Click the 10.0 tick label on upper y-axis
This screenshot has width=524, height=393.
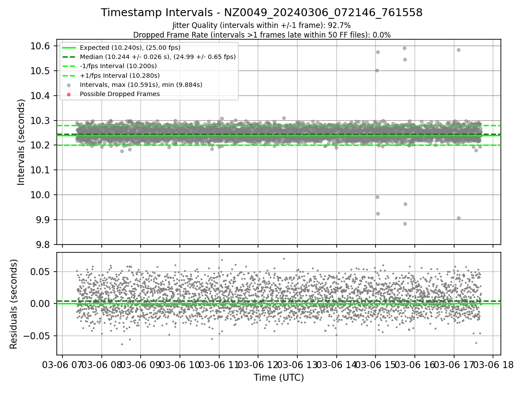[x=40, y=195]
